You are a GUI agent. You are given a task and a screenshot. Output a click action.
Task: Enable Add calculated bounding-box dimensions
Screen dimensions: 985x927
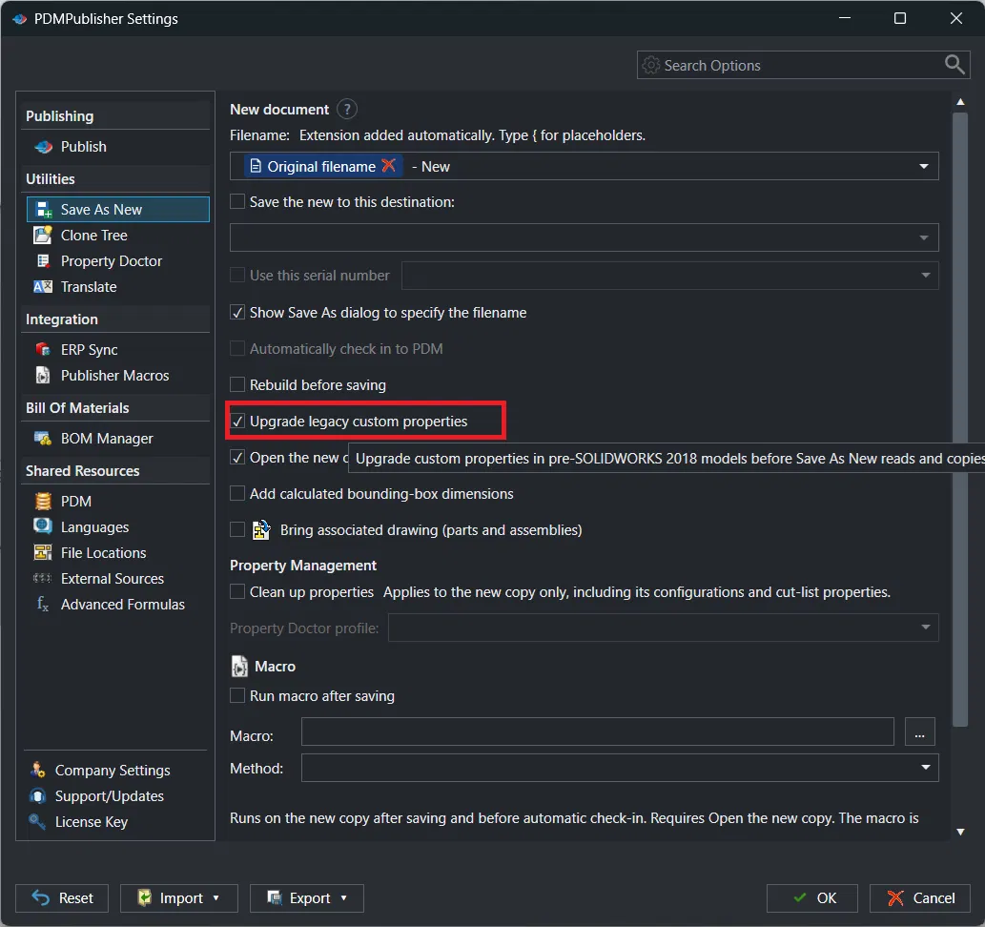tap(236, 493)
